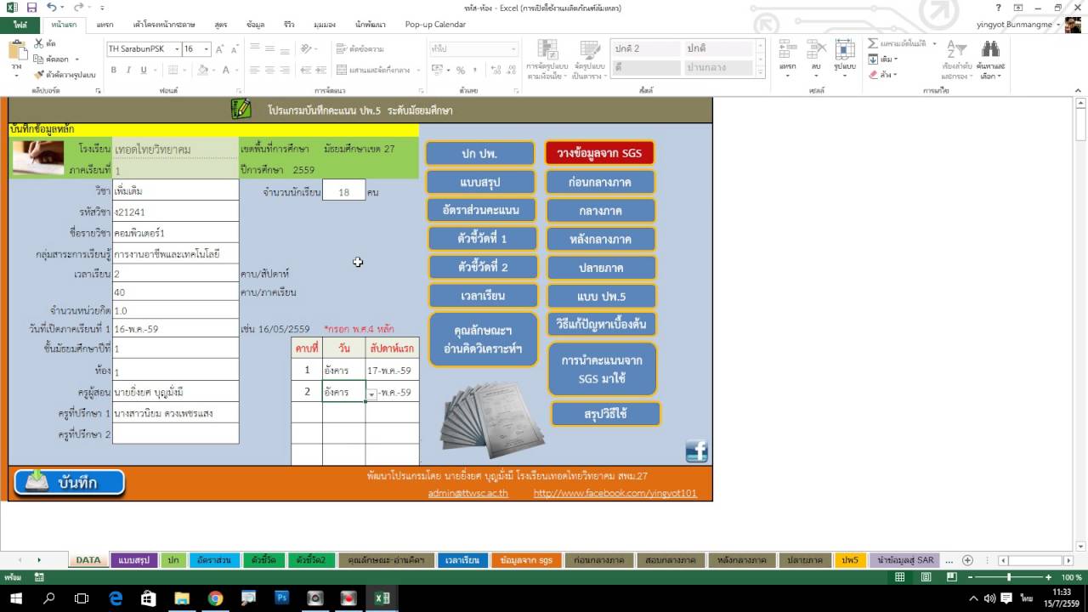The width and height of the screenshot is (1088, 612).
Task: Switch to the แบบสรุป sheet tab
Action: (134, 560)
